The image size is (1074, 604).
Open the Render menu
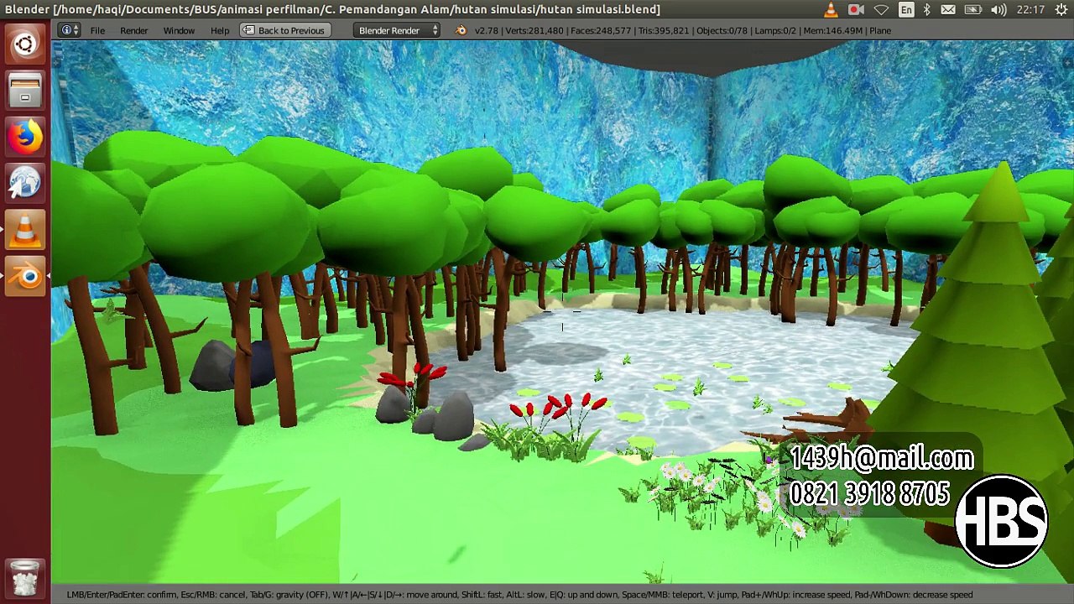click(133, 30)
